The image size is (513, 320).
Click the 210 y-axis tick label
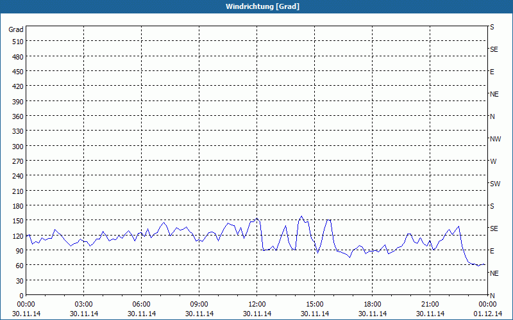click(x=18, y=191)
